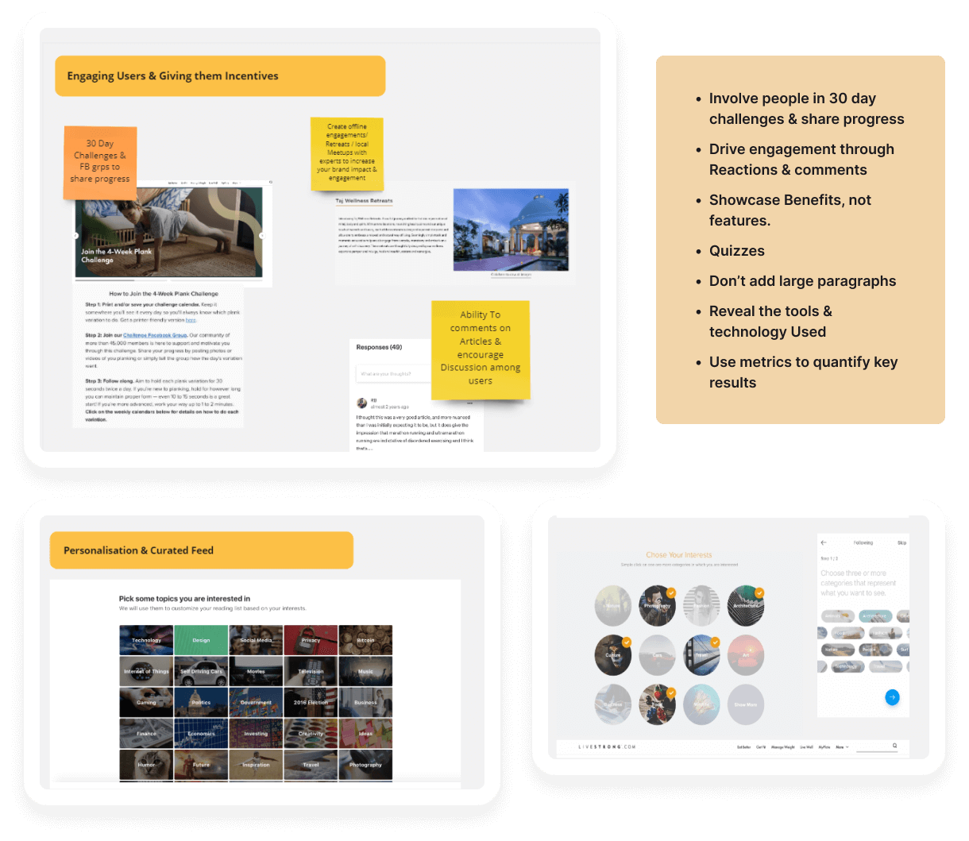Click the 'What are your thoughts?' field
This screenshot has height=841, width=969.
click(393, 373)
